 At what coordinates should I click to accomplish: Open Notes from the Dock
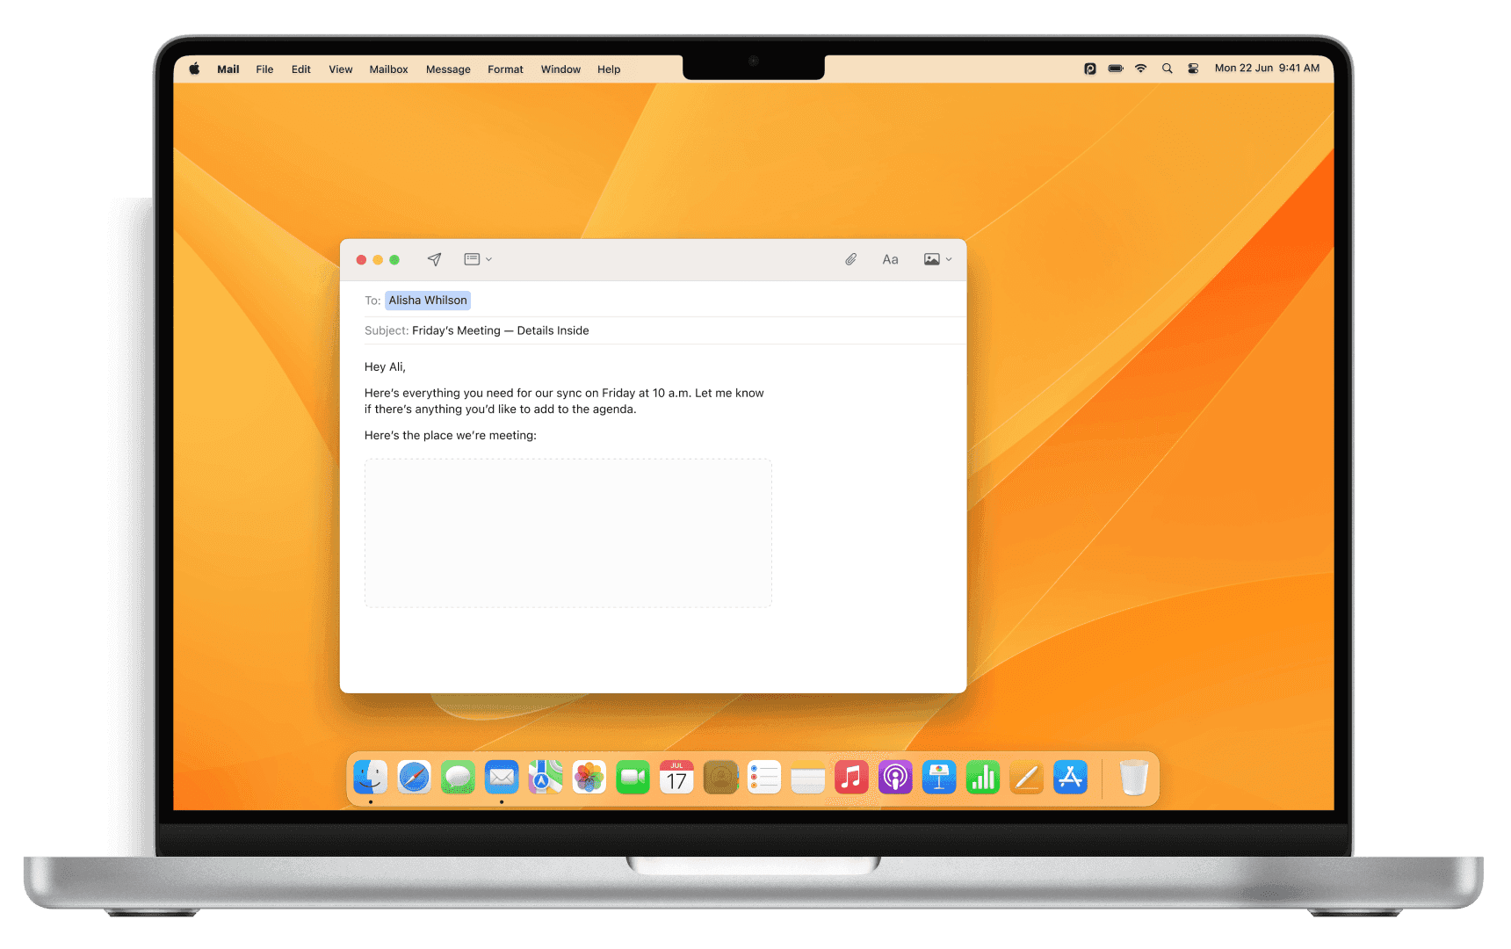(x=807, y=778)
